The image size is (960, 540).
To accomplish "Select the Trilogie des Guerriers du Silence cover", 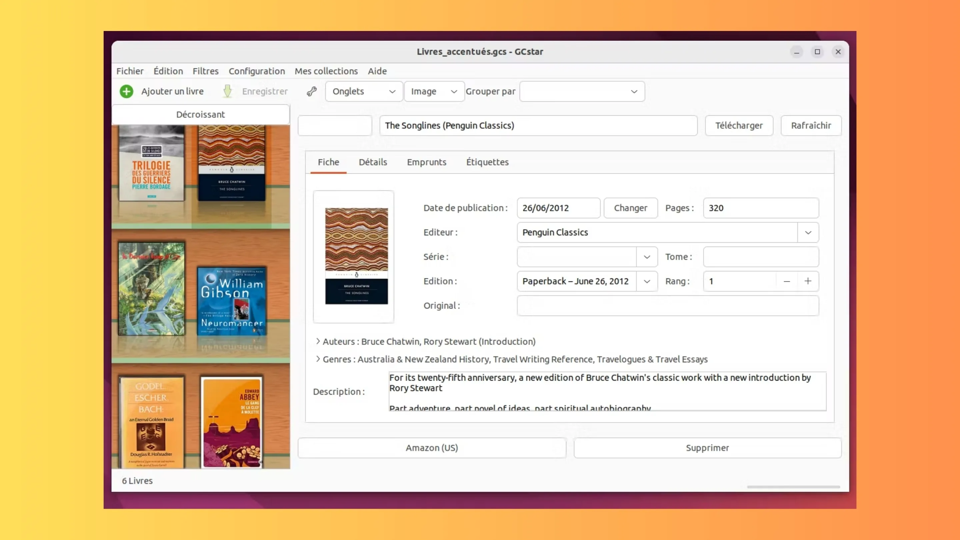I will pos(151,163).
